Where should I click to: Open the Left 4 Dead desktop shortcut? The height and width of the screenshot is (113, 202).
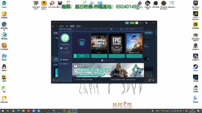pyautogui.click(x=52, y=4)
